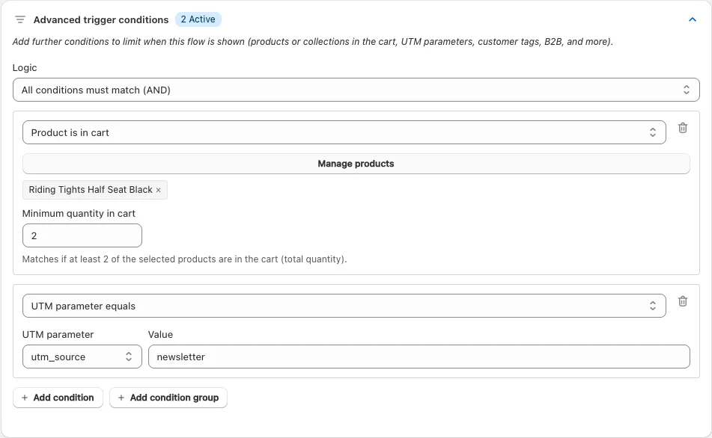Click the Matches if at least 2 help text
The height and width of the screenshot is (438, 712).
[184, 259]
